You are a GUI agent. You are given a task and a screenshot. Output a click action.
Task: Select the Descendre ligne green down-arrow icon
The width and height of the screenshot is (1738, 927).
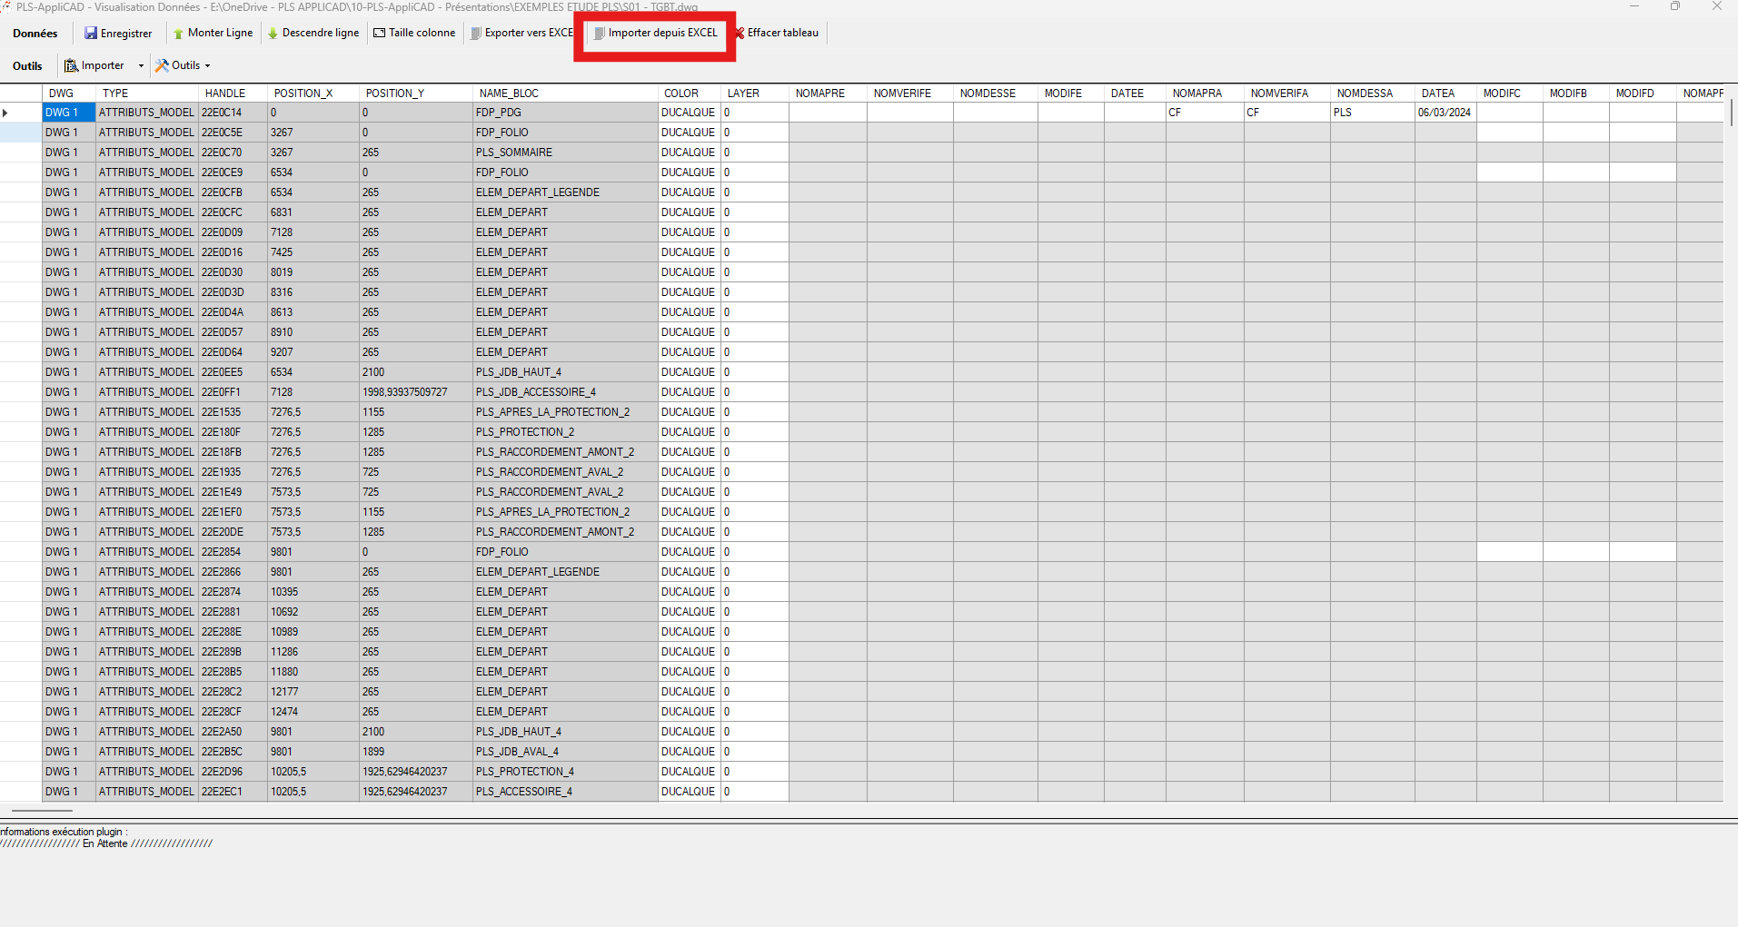pyautogui.click(x=272, y=33)
